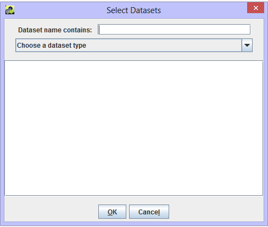This screenshot has height=227, width=268.
Task: Focus the Dataset name contains field
Action: point(174,30)
